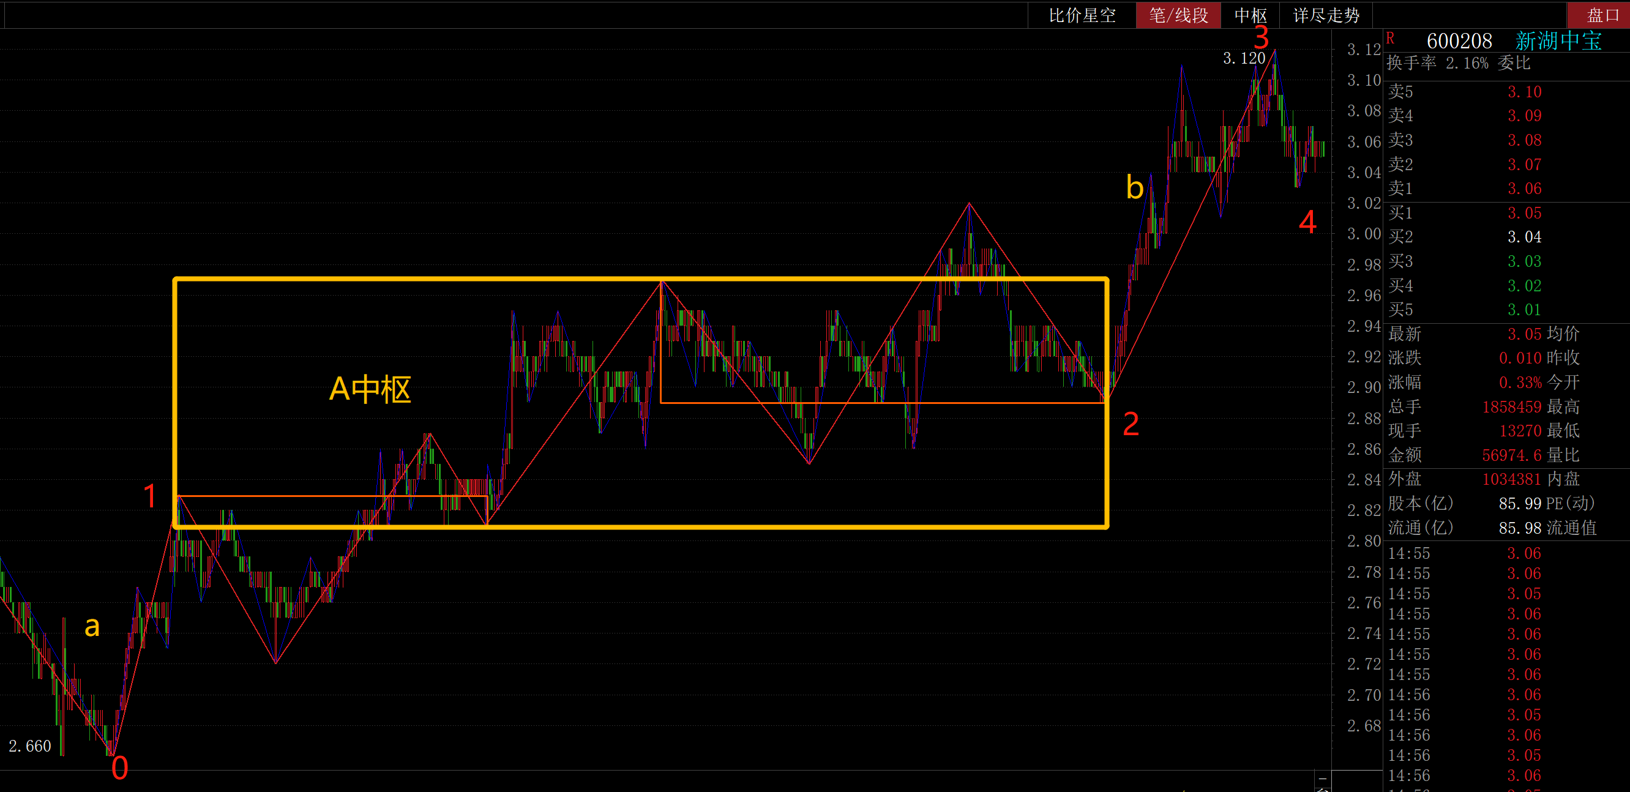Screen dimensions: 1630x792
Task: Click the stock name 新湖中宝
Action: point(1558,41)
